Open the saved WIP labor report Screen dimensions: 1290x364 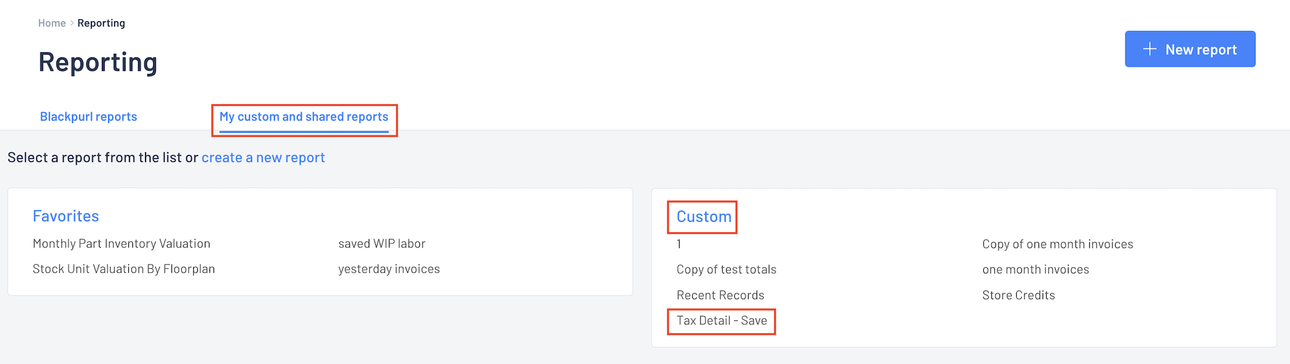pyautogui.click(x=382, y=243)
